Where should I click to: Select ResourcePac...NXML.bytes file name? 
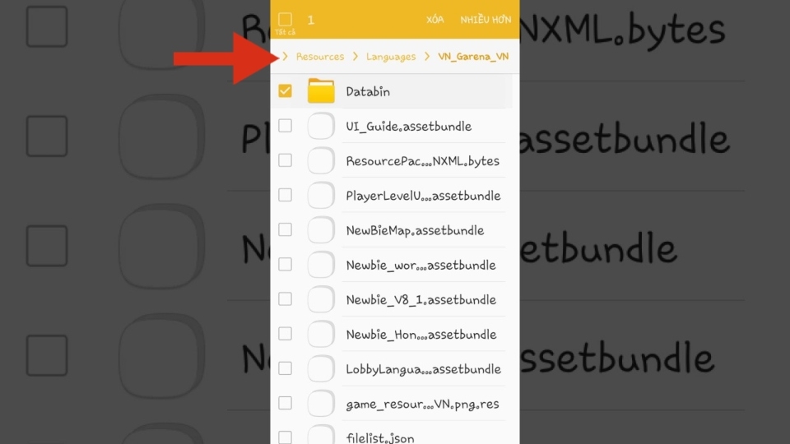(x=423, y=161)
